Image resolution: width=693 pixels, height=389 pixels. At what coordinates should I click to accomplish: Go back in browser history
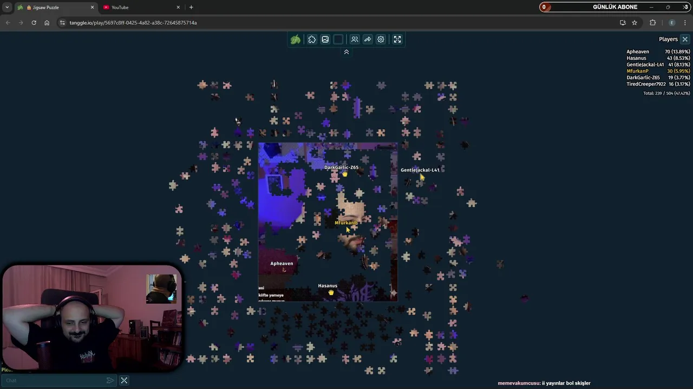[8, 23]
